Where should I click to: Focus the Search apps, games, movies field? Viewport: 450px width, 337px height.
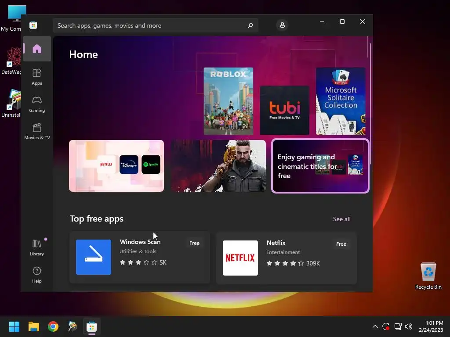point(155,25)
